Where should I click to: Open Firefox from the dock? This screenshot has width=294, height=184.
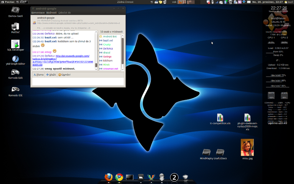(x=109, y=177)
